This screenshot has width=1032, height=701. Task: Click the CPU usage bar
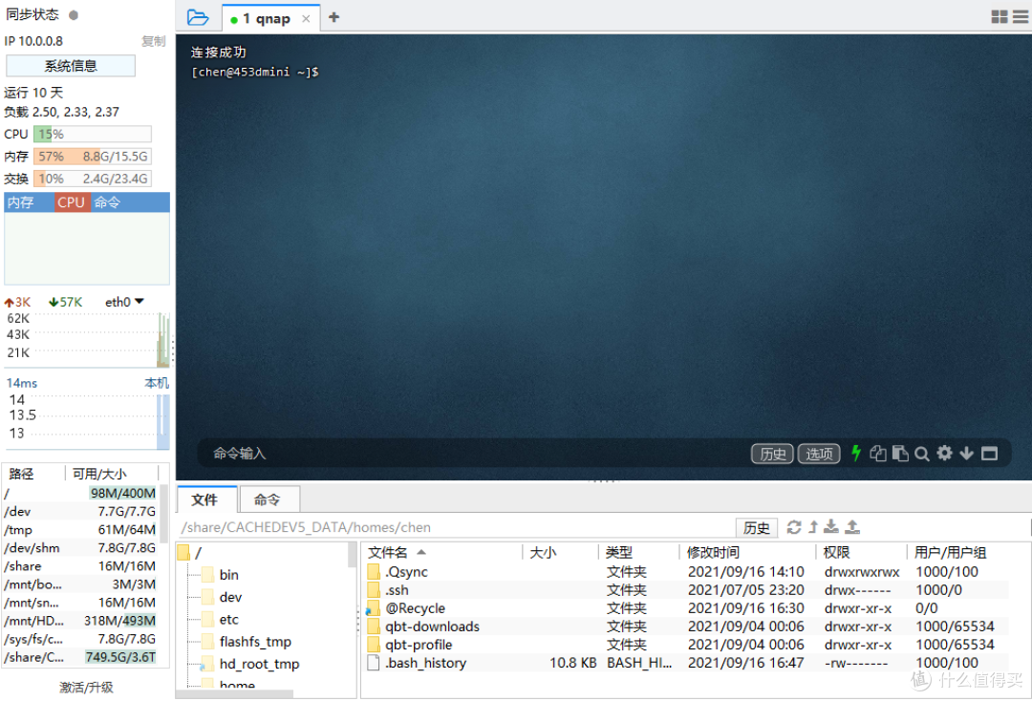coord(92,134)
